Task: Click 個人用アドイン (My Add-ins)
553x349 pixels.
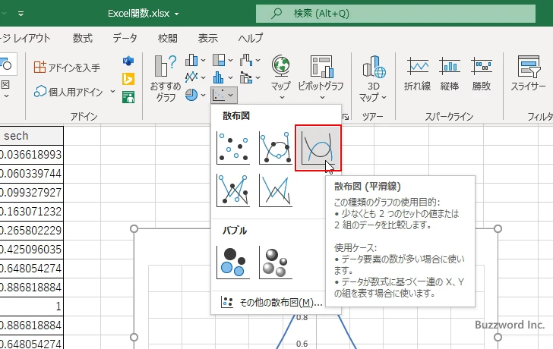Action: pos(68,92)
